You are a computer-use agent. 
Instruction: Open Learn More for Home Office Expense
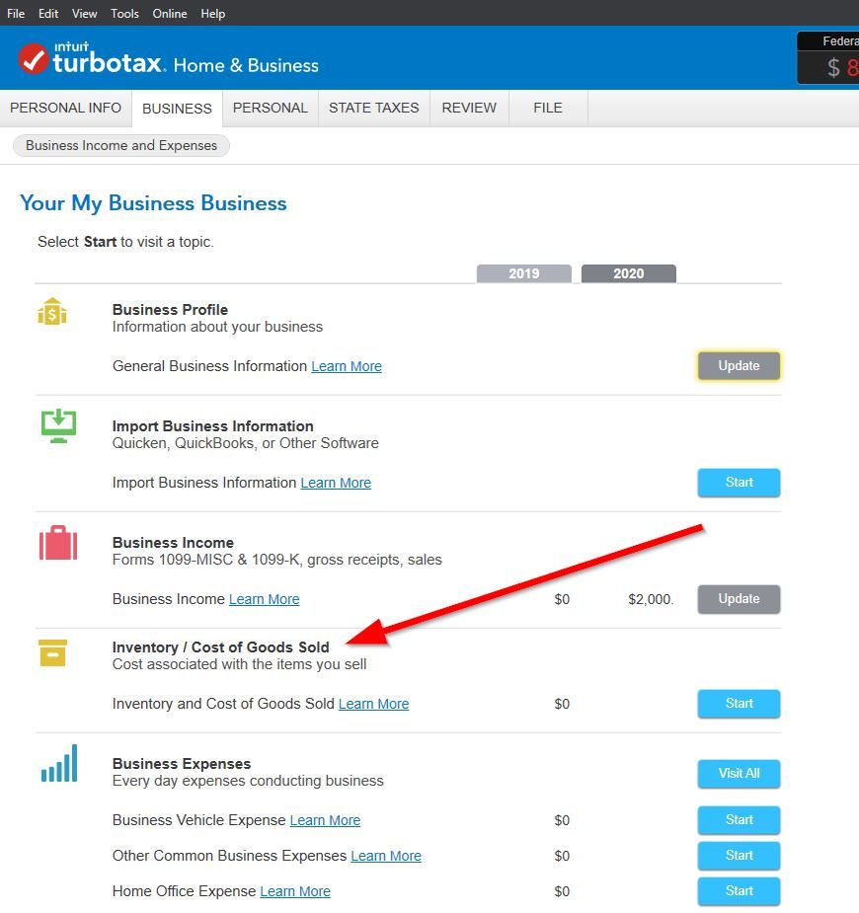(x=294, y=891)
